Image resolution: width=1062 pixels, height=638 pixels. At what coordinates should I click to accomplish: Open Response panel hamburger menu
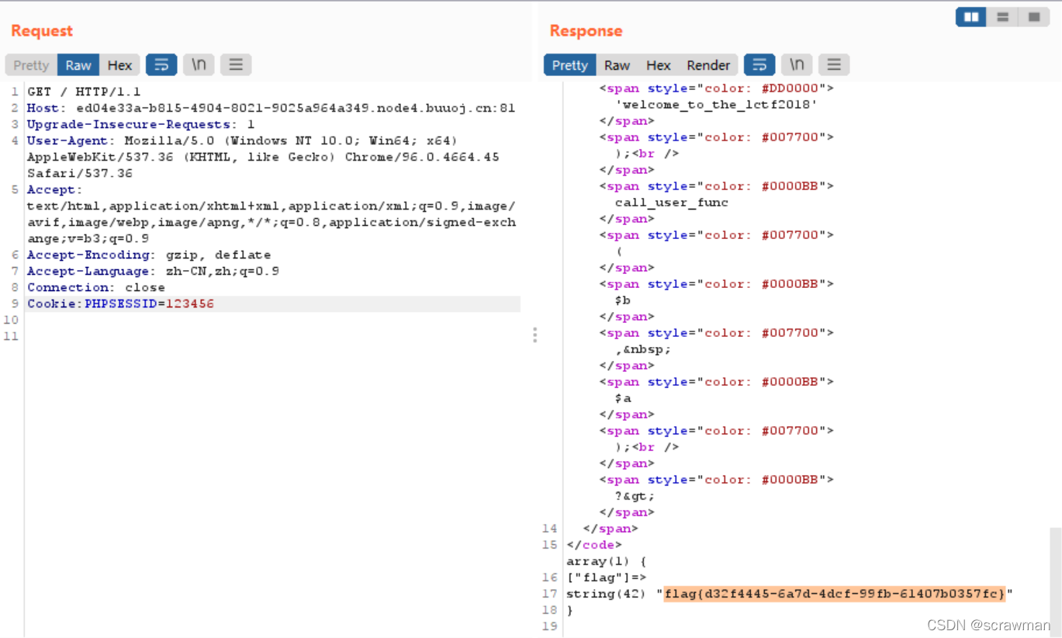point(834,65)
